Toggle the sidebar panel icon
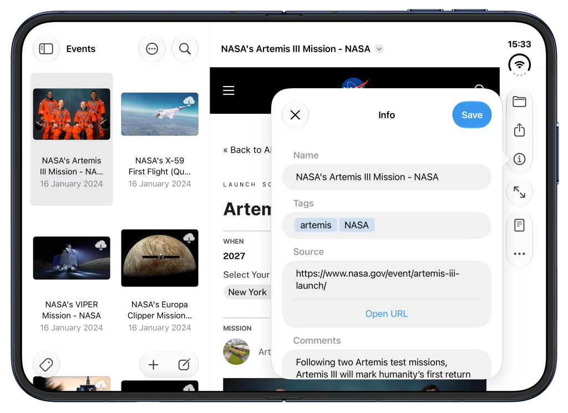The width and height of the screenshot is (568, 413). point(46,49)
